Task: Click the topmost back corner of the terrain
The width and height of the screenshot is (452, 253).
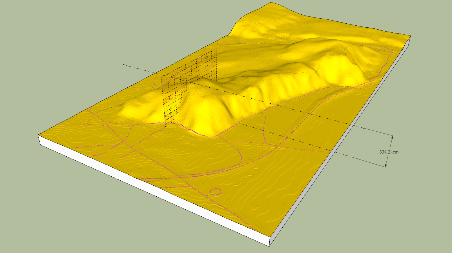Action: (271, 3)
